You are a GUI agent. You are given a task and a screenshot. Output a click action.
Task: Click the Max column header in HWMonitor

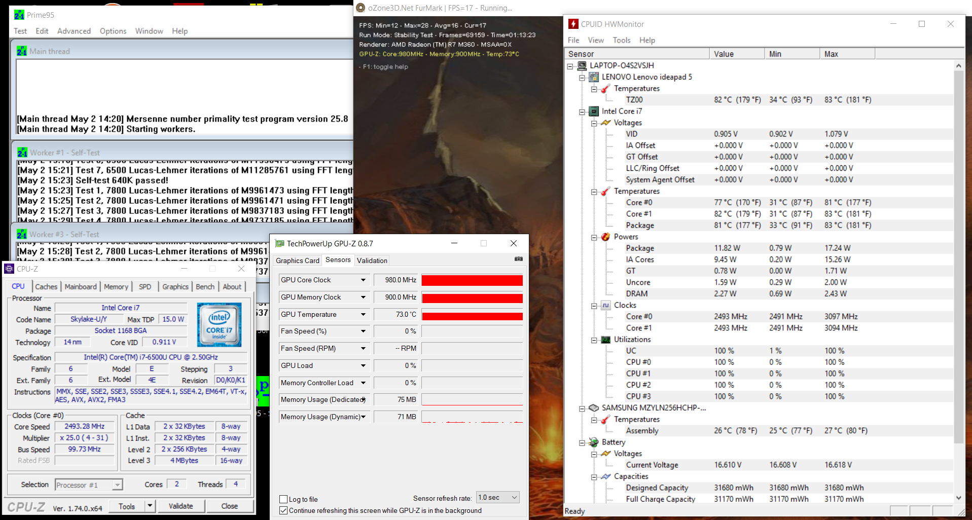pos(847,54)
